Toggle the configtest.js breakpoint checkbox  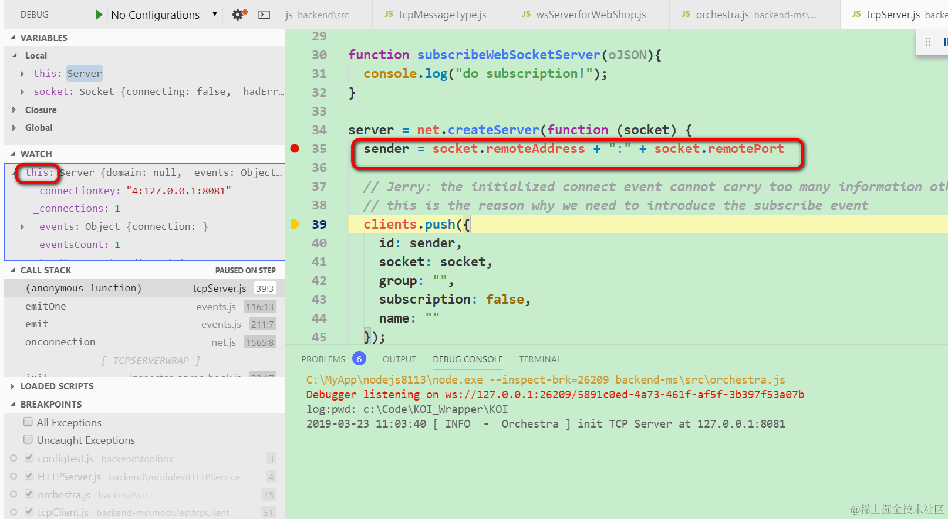point(29,458)
